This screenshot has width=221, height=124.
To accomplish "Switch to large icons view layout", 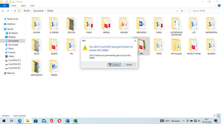I will [218, 116].
